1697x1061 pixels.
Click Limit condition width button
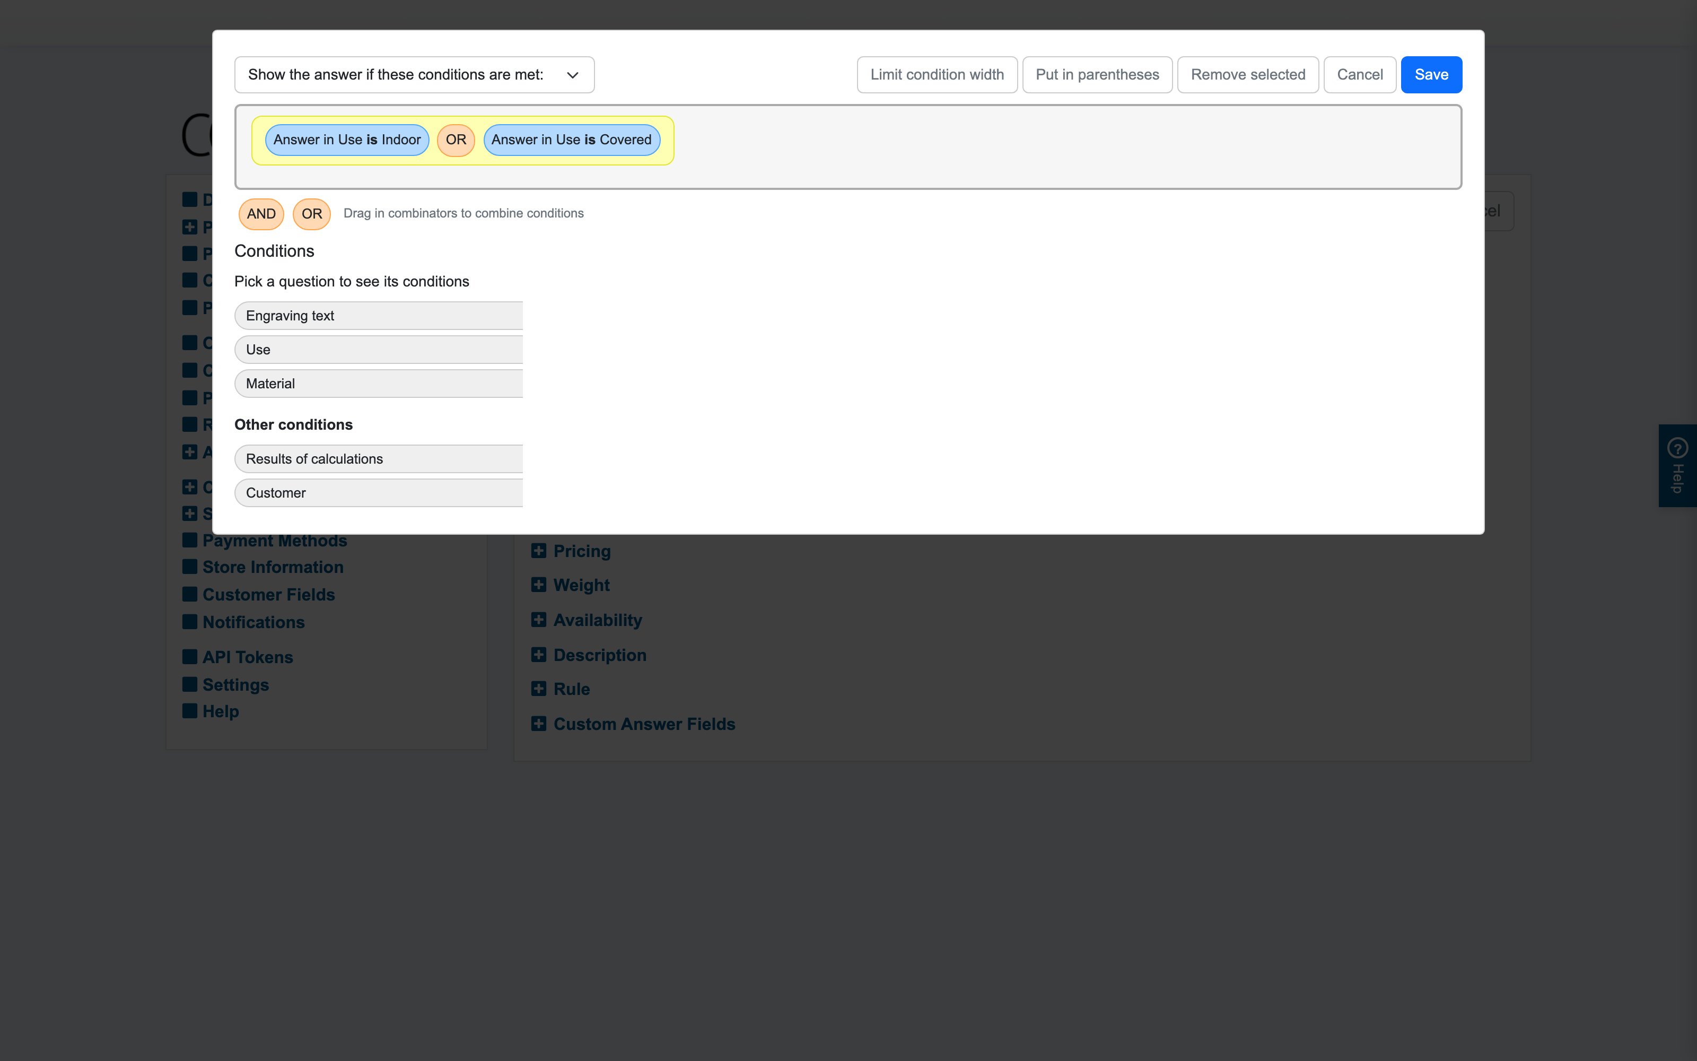coord(937,74)
